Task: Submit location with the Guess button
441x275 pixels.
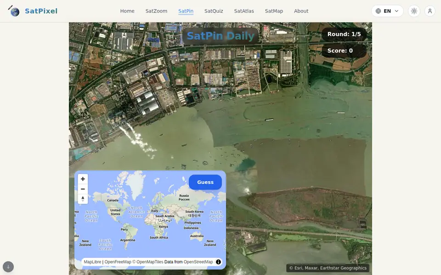Action: [x=205, y=182]
